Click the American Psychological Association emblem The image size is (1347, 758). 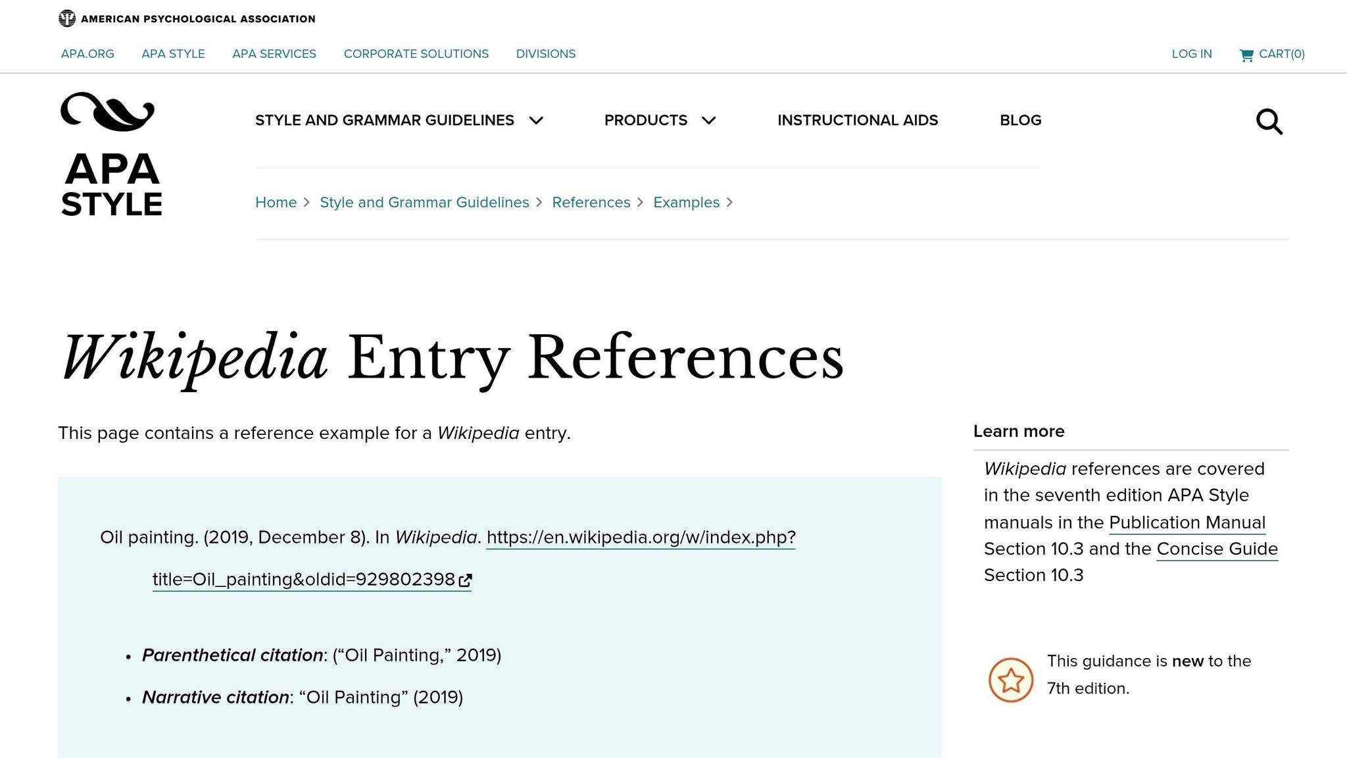tap(67, 18)
